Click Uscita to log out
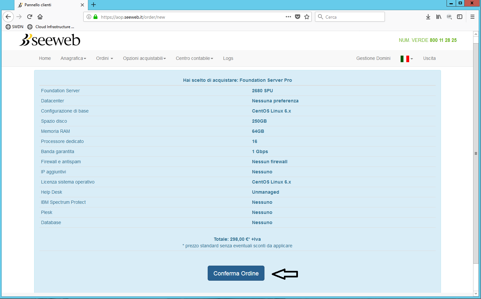Image resolution: width=481 pixels, height=299 pixels. click(429, 58)
